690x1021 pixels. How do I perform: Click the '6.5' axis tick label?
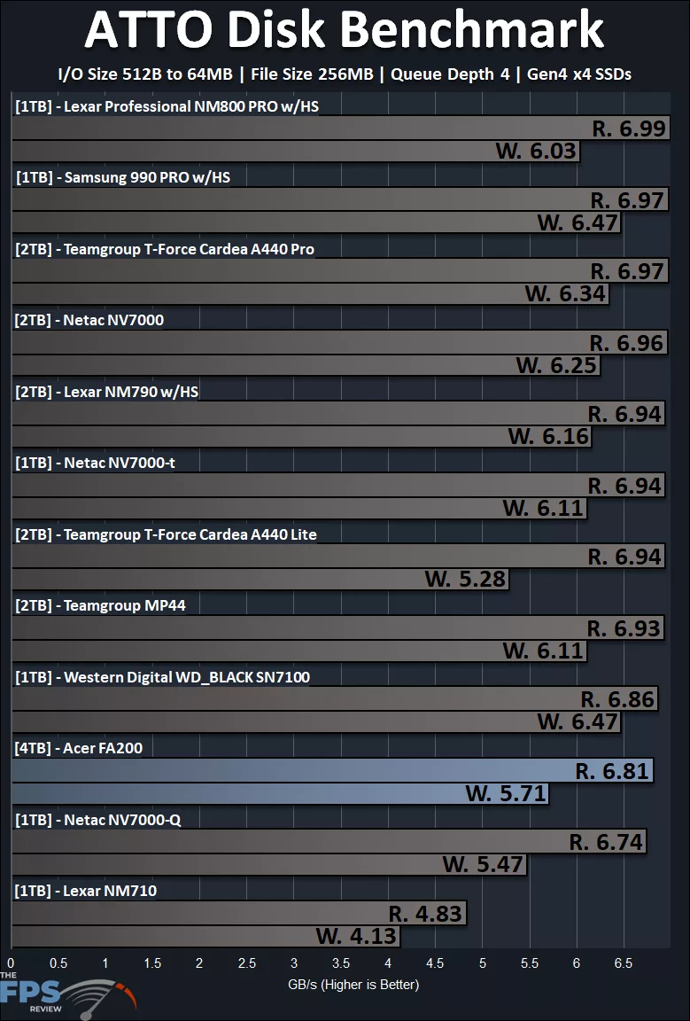coord(624,963)
